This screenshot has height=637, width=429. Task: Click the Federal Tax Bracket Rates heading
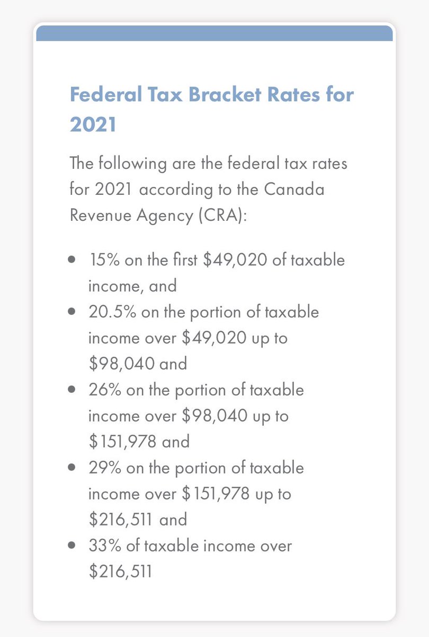point(211,96)
